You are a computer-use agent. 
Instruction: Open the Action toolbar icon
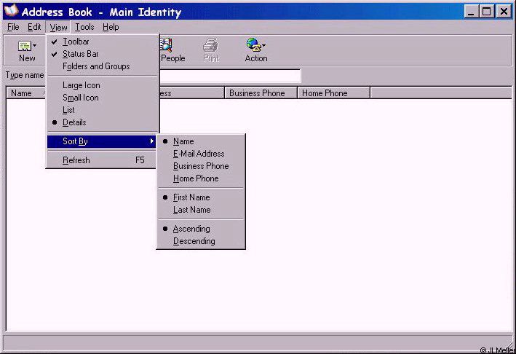click(x=253, y=46)
